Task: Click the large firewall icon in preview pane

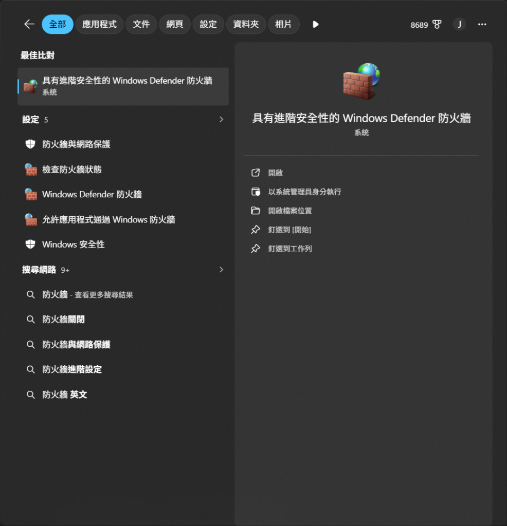Action: pos(361,81)
